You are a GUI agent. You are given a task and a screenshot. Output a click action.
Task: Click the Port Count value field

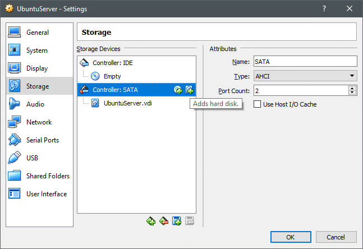[301, 91]
